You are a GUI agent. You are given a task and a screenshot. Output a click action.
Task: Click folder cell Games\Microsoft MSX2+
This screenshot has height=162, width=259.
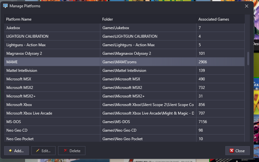coord(148,96)
